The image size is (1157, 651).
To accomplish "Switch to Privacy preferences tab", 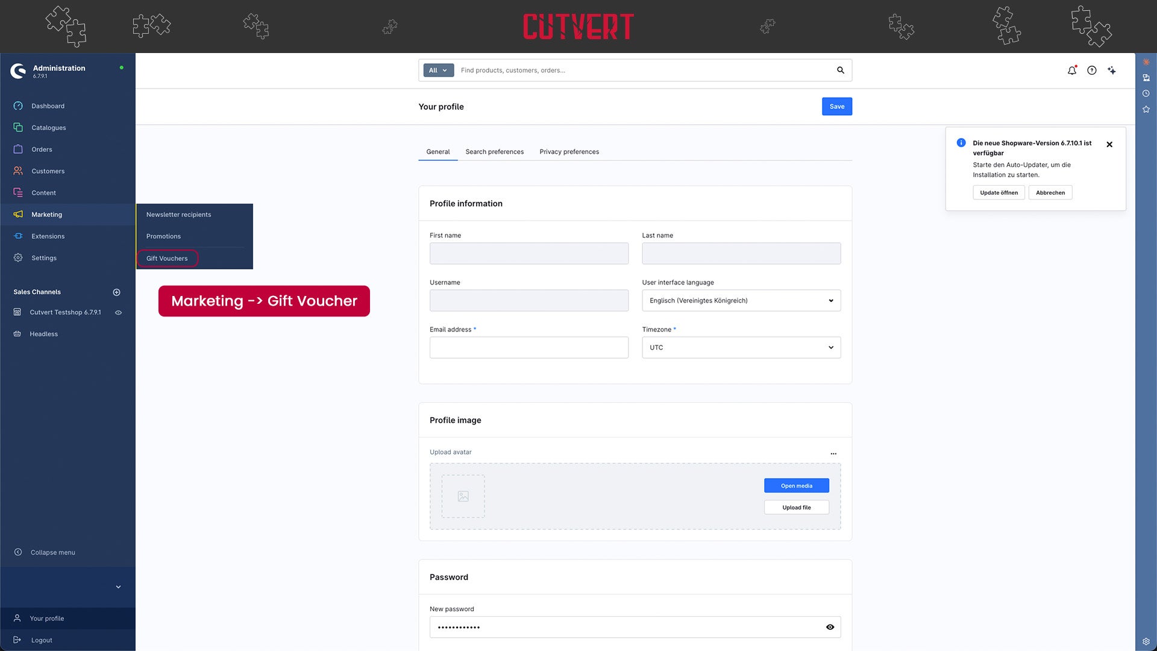I will click(x=569, y=152).
